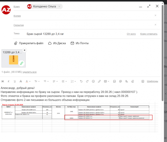The height and width of the screenshot is (142, 167).
Task: Open the translate text tool
Action: [x=126, y=82]
